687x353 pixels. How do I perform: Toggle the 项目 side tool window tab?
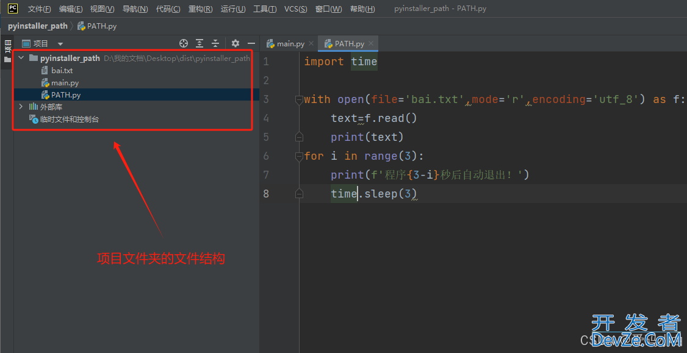pos(7,51)
